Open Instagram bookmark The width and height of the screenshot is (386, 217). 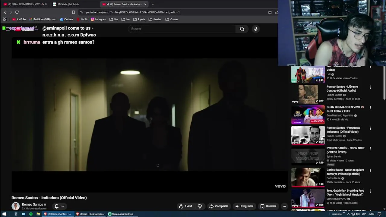pos(99,19)
